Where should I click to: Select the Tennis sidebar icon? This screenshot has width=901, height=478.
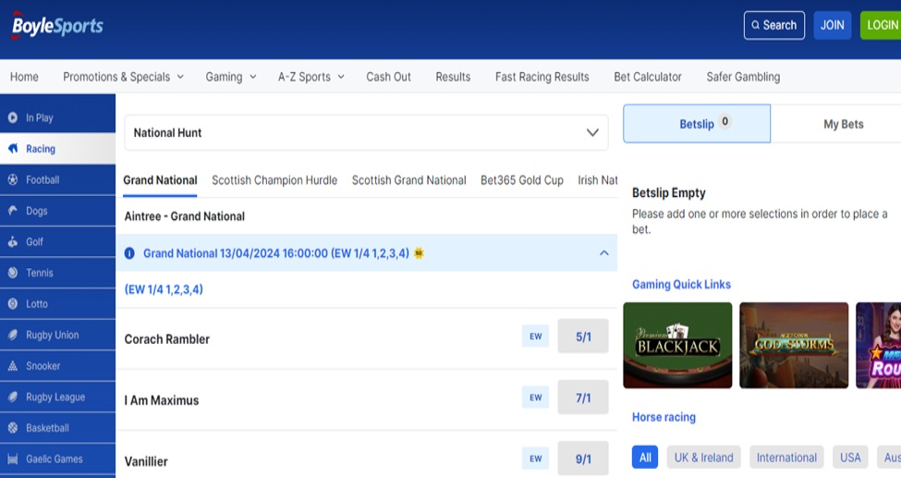click(x=13, y=273)
